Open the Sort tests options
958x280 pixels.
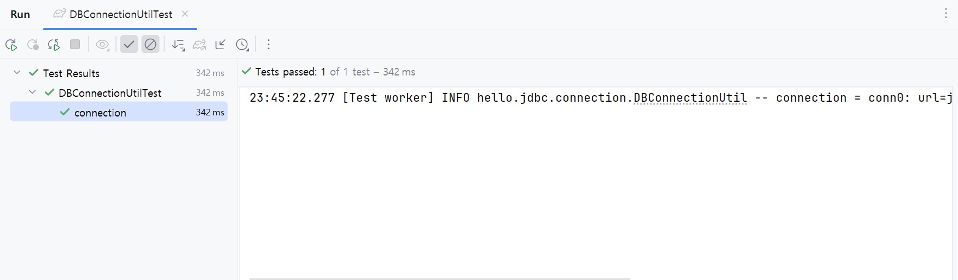[178, 45]
